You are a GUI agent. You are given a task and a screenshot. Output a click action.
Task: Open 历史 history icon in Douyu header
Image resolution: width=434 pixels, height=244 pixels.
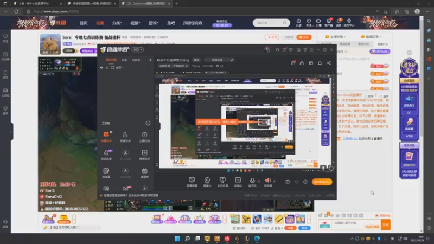299,23
